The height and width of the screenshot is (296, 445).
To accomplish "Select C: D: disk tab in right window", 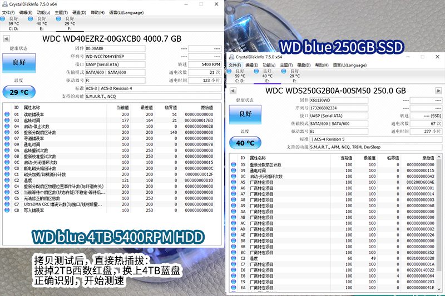I will pyautogui.click(x=240, y=76).
